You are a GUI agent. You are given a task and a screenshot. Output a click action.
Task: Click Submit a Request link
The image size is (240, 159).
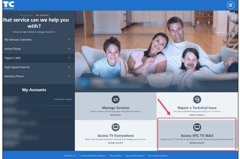[x=197, y=115]
